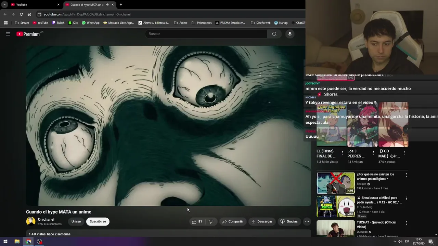Click the 'Los 3 PEORES' short title
The width and height of the screenshot is (438, 246).
coord(356,153)
